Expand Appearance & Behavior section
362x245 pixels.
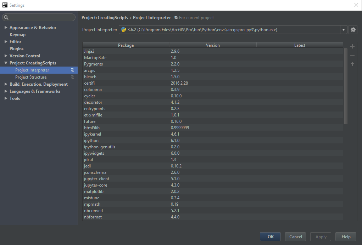[6, 27]
